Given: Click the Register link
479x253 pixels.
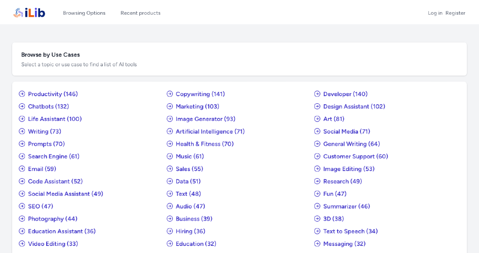Looking at the screenshot, I should pyautogui.click(x=455, y=13).
